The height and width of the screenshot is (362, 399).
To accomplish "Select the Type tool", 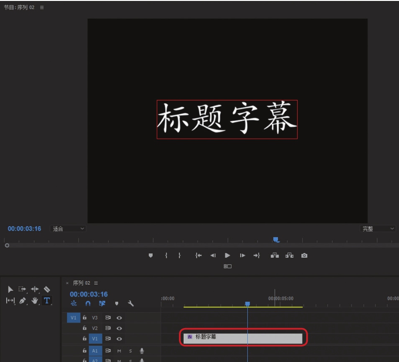I will point(47,301).
